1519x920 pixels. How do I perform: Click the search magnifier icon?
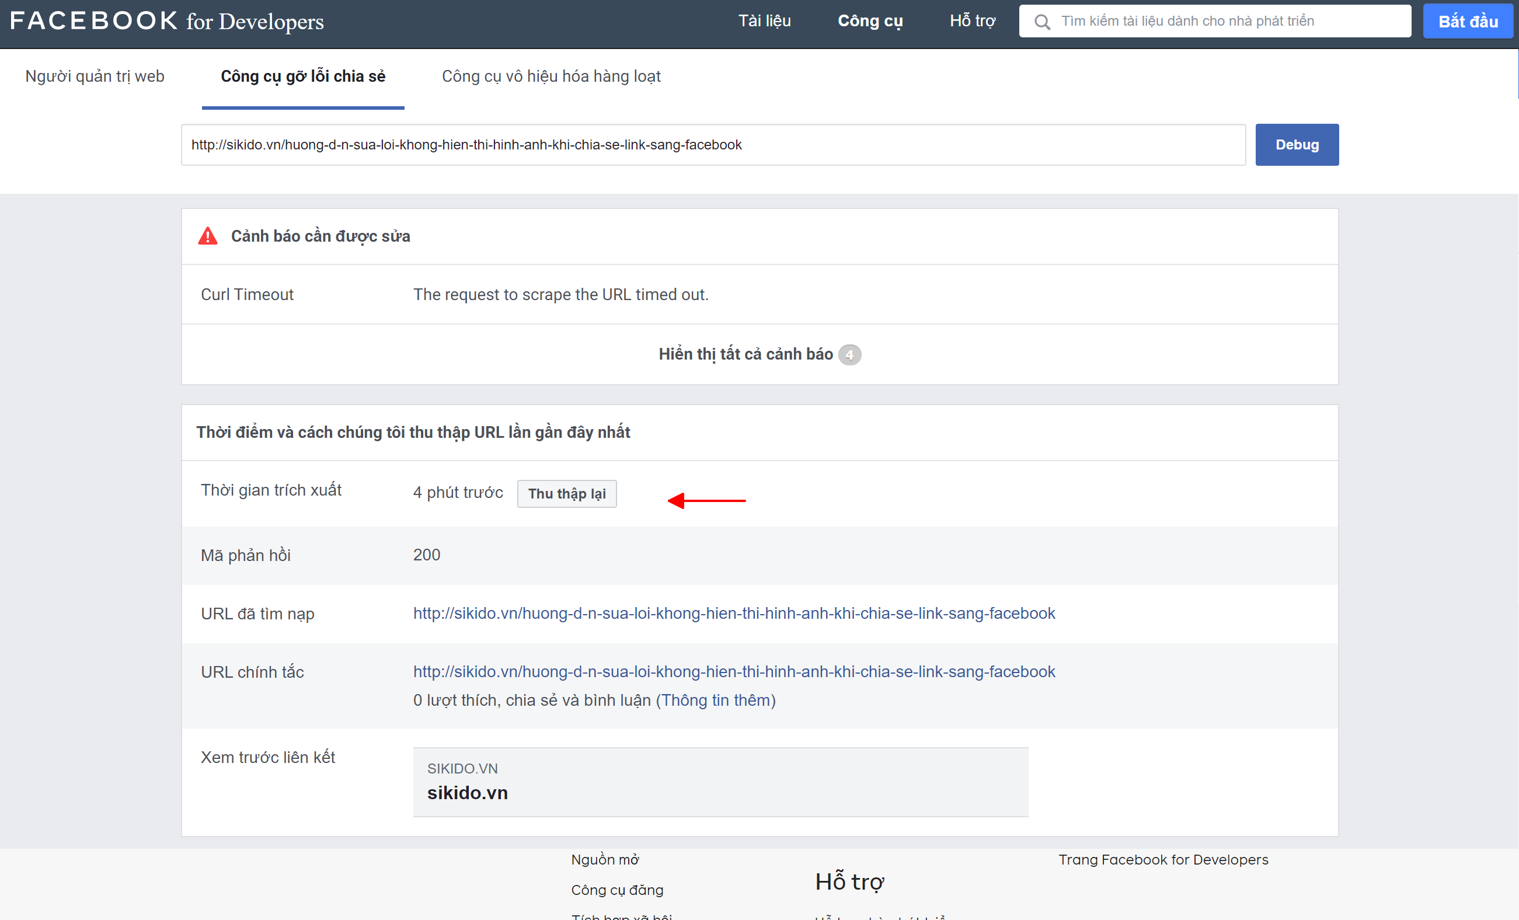pyautogui.click(x=1042, y=22)
